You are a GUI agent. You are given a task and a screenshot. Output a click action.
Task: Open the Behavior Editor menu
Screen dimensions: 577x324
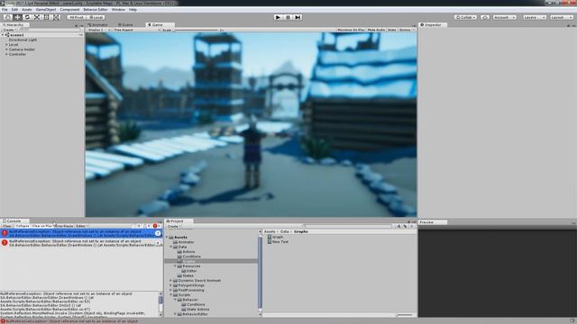[x=96, y=10]
